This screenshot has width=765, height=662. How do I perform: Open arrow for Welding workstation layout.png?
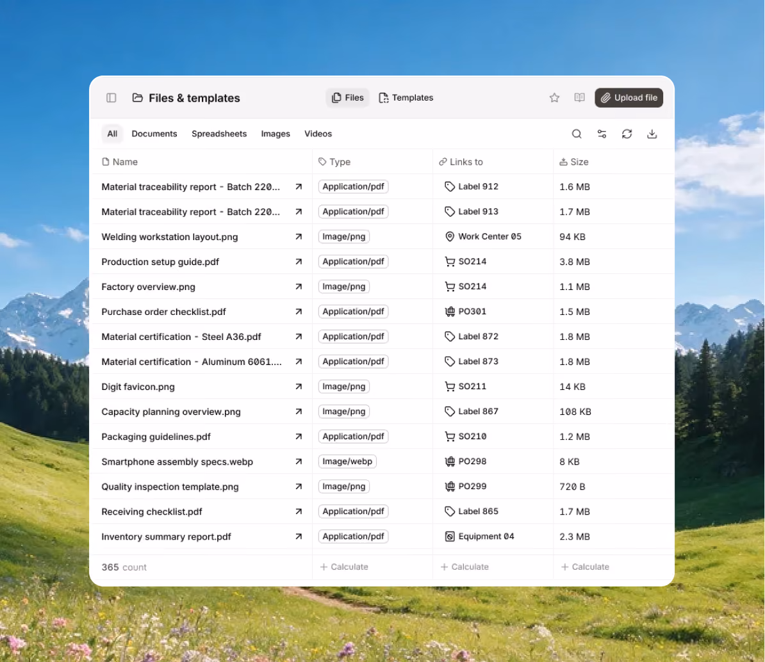tap(299, 236)
